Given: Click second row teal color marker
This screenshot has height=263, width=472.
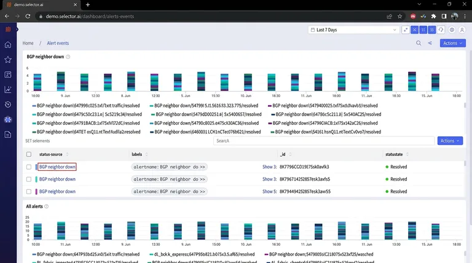Looking at the screenshot, I should (x=36, y=179).
